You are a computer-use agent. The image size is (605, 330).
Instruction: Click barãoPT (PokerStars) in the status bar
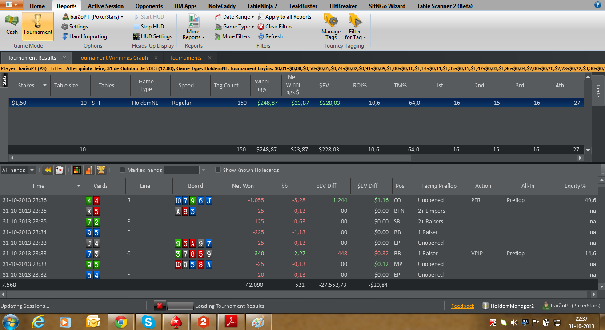(572, 306)
